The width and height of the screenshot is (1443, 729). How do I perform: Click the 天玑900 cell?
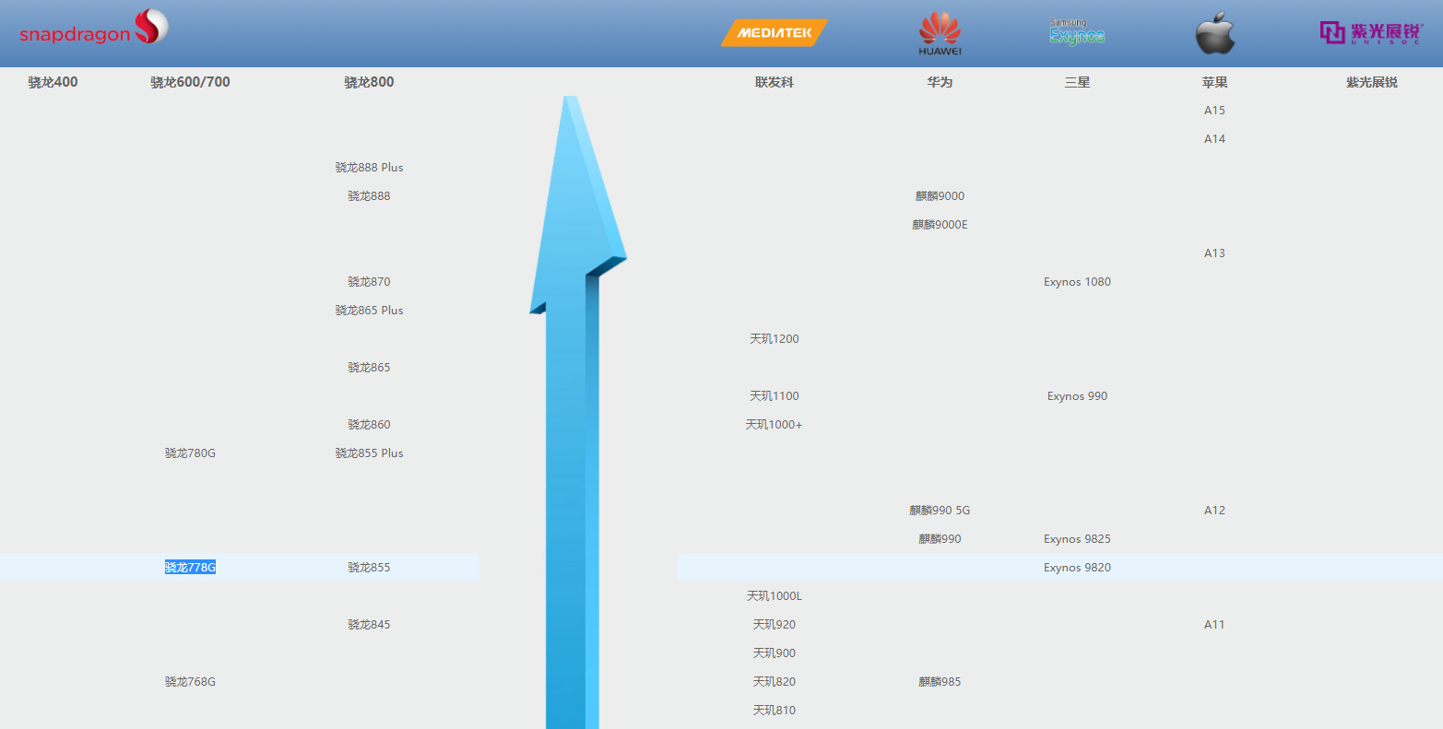tap(775, 653)
